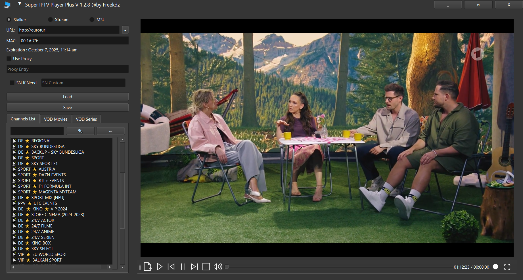
Task: Click the MAC address field
Action: coord(74,41)
